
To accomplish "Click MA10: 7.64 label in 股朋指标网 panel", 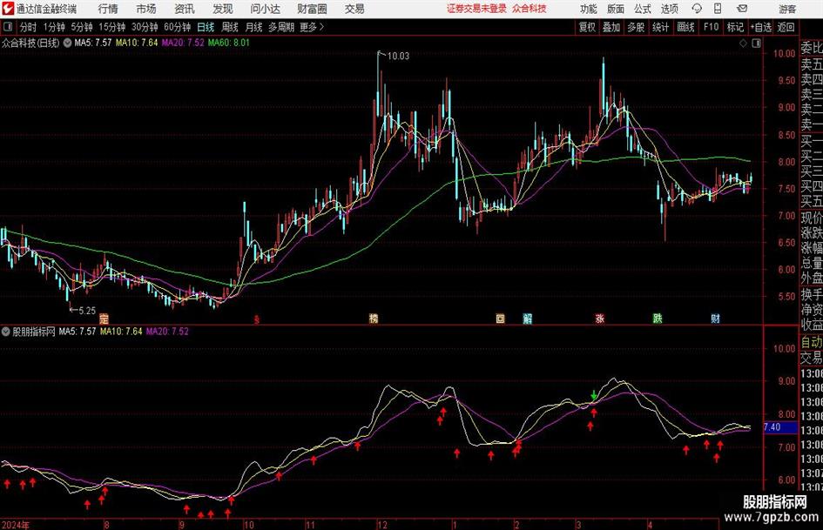I will click(121, 331).
